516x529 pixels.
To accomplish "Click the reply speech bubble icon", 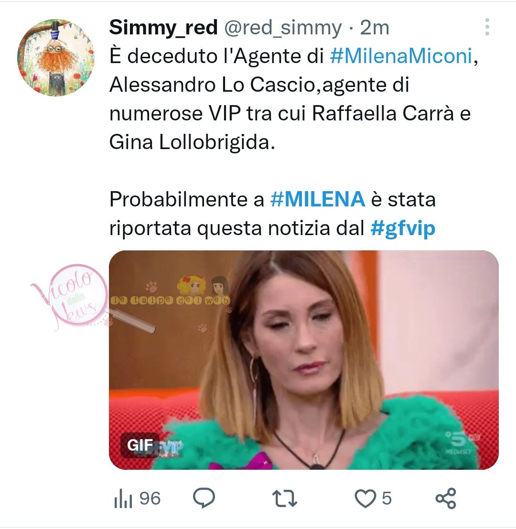I will coord(204,498).
